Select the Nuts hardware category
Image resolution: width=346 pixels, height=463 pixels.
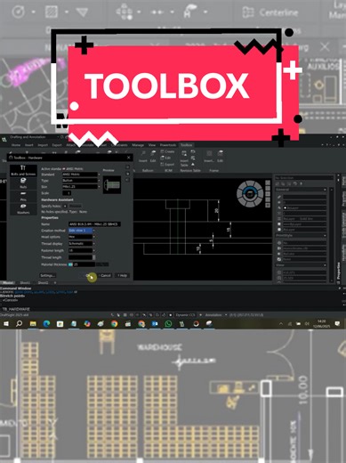[x=23, y=183]
